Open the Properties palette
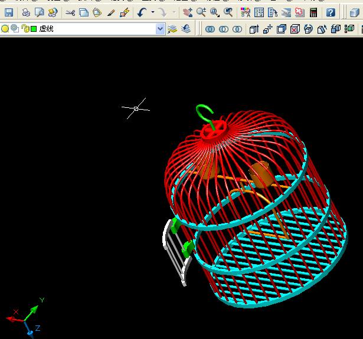This screenshot has width=363, height=339. click(246, 12)
